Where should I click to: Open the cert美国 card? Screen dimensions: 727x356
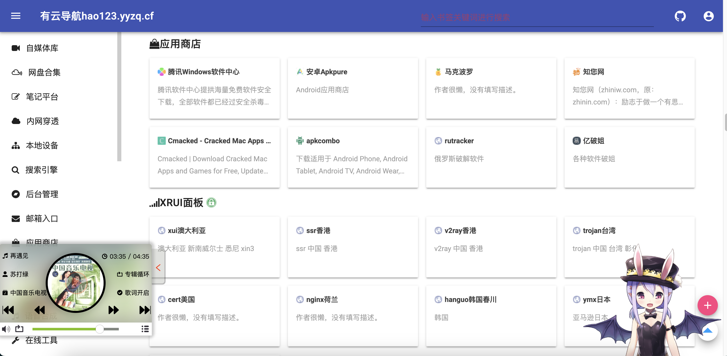tap(214, 316)
